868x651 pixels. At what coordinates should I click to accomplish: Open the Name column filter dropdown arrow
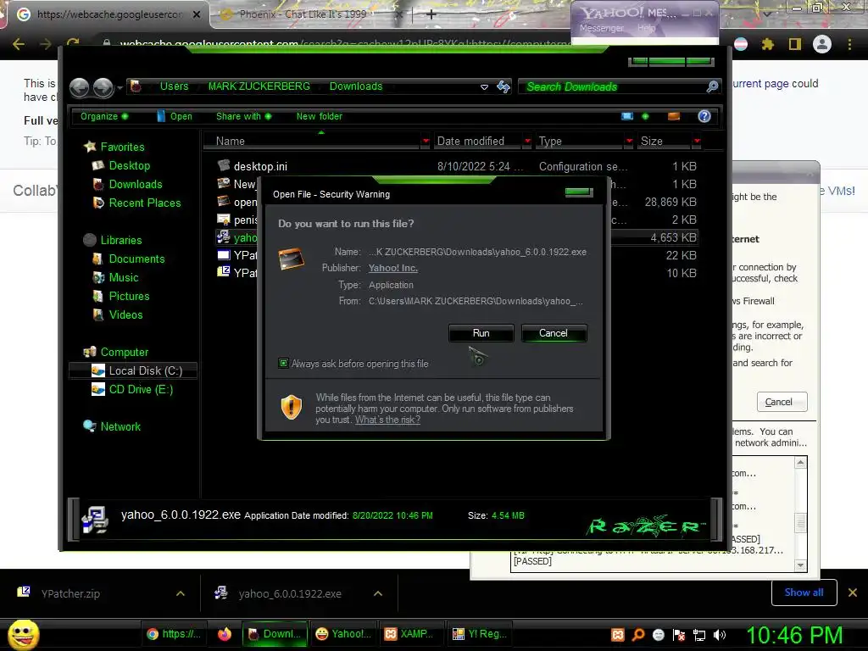[x=426, y=142]
